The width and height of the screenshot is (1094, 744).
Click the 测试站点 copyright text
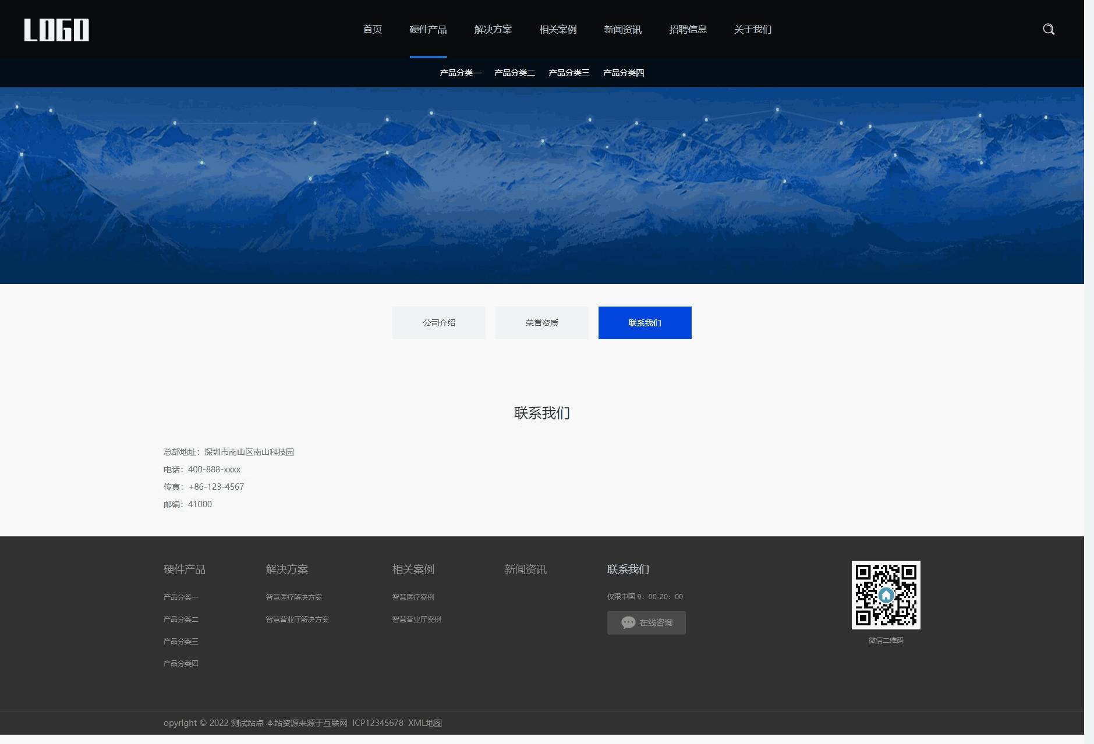coord(247,723)
